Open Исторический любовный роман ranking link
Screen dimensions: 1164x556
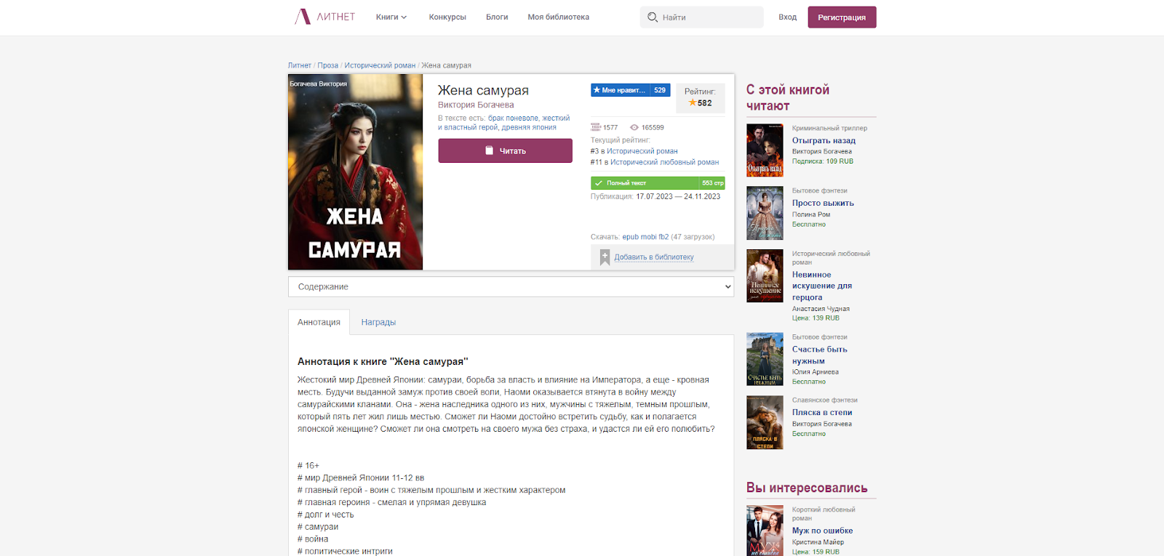click(x=664, y=162)
